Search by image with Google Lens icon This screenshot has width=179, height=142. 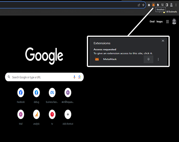click(x=80, y=77)
